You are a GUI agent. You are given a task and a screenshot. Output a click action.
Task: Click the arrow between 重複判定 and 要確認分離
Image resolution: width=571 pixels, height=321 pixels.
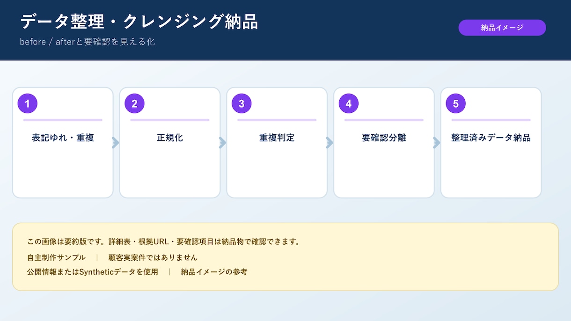click(329, 143)
